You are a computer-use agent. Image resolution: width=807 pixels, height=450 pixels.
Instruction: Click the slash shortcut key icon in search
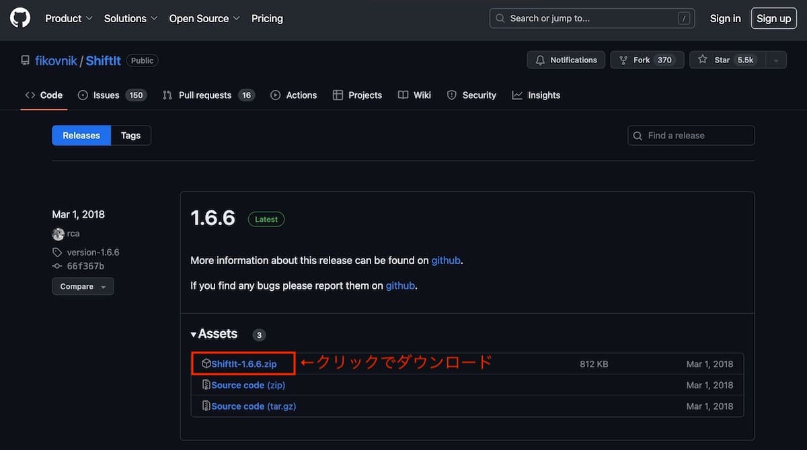pyautogui.click(x=684, y=19)
